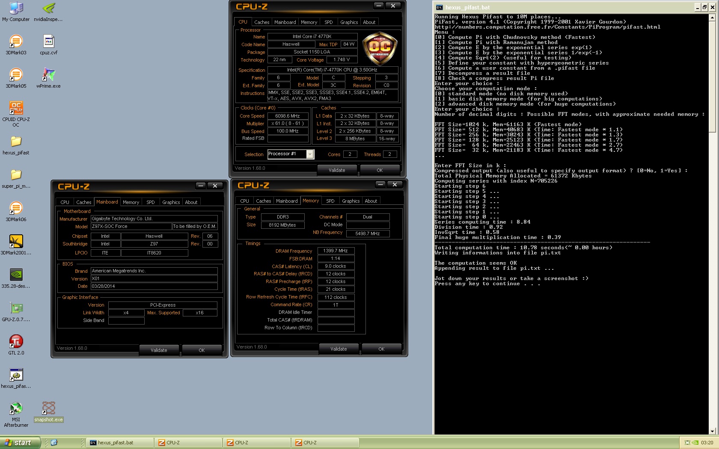719x449 pixels.
Task: Click the Level 3 cache 8 MBytes value
Action: 355,139
